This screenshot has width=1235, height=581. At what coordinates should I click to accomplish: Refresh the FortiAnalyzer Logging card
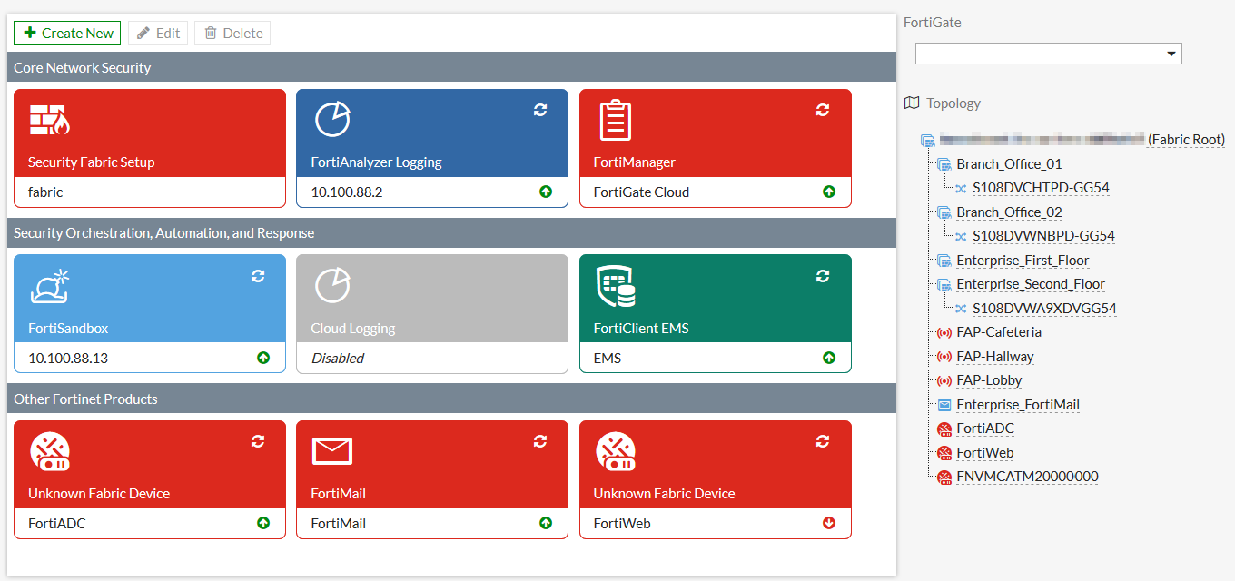pyautogui.click(x=540, y=109)
